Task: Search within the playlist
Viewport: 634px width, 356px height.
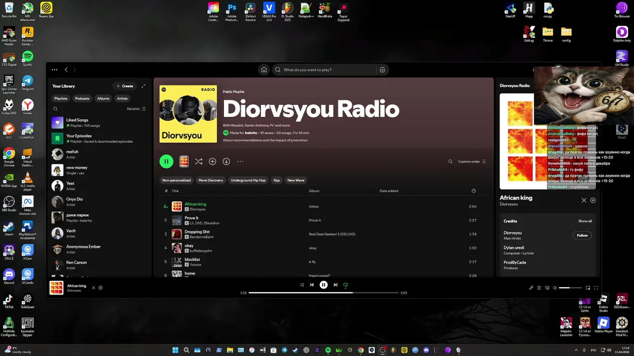Action: tap(450, 161)
